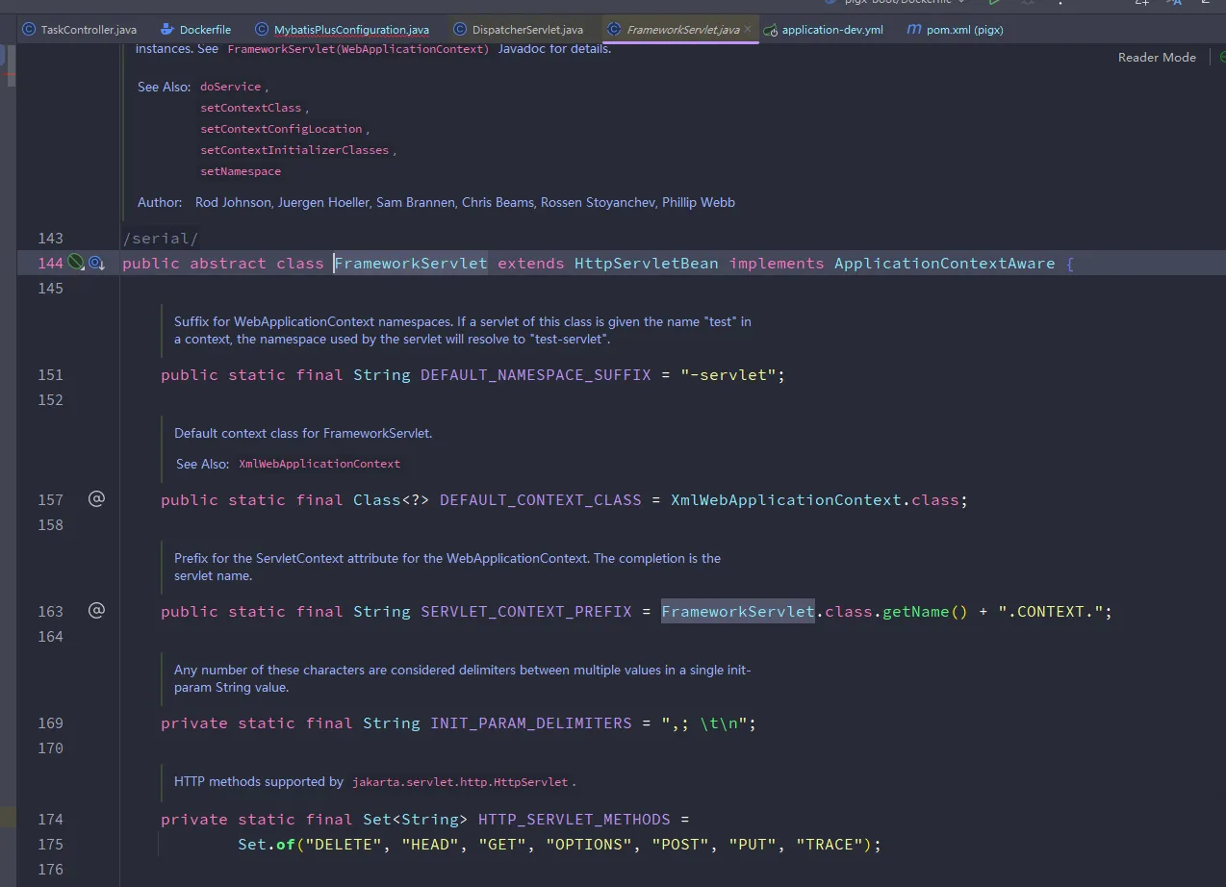Click the HttpServletBean class name in code
The image size is (1226, 887).
646,263
